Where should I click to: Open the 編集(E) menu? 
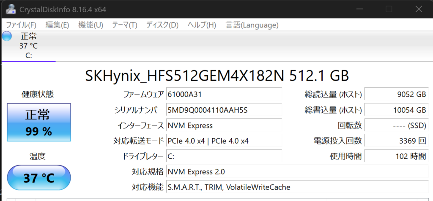coord(57,25)
